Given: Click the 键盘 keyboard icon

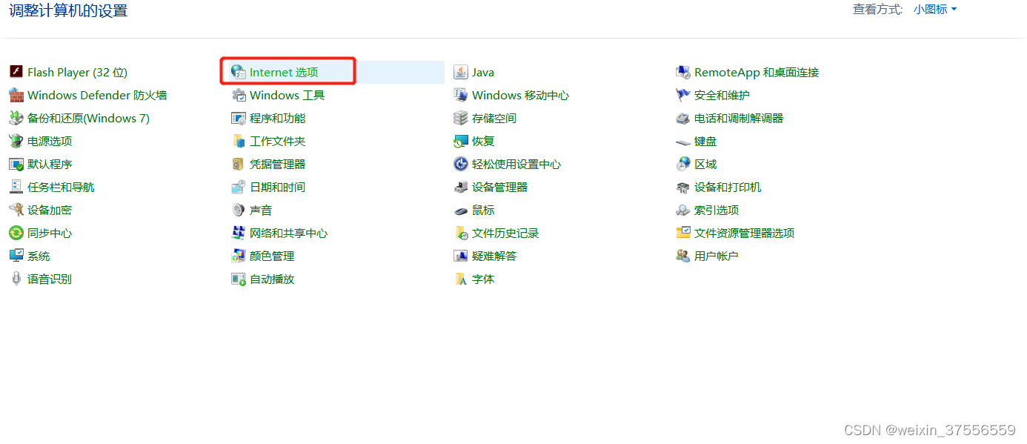Looking at the screenshot, I should [x=682, y=141].
